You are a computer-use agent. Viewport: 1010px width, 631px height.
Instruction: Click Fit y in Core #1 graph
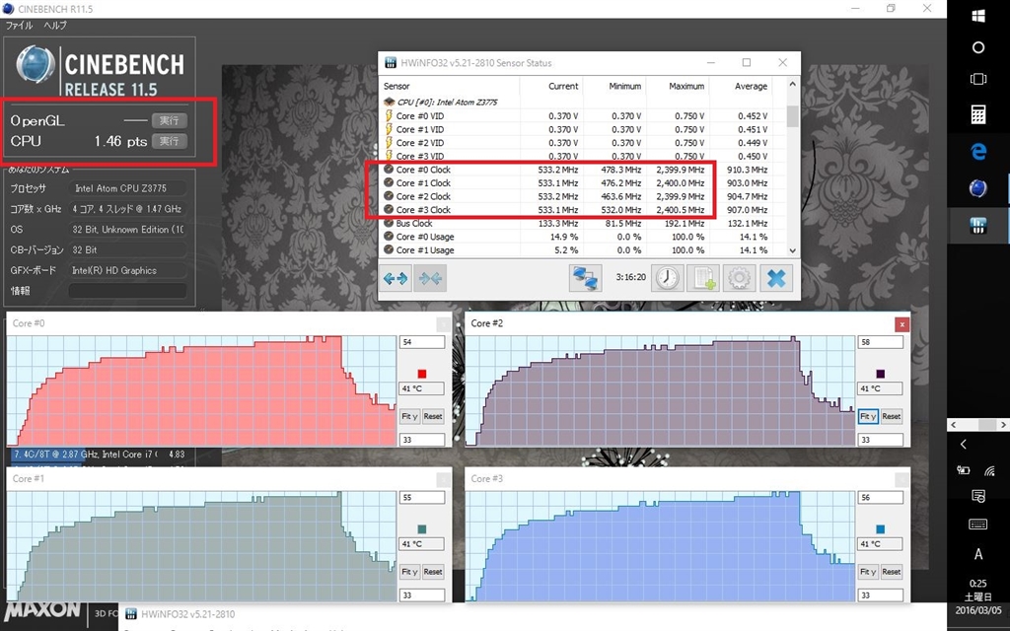(x=409, y=571)
